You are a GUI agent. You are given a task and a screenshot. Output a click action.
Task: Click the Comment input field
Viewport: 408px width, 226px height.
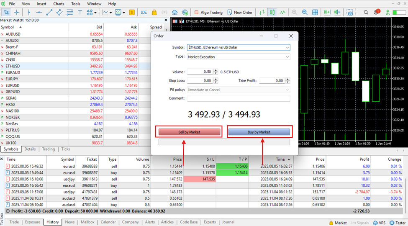pos(238,98)
